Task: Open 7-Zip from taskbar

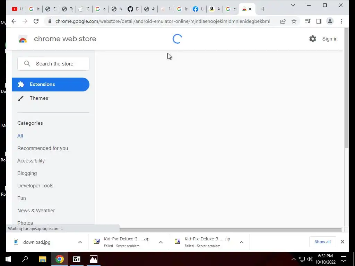Action: (x=77, y=259)
